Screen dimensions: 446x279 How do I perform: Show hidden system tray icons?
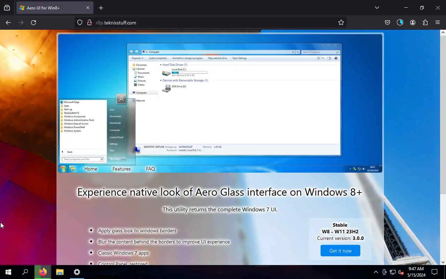tap(376, 272)
